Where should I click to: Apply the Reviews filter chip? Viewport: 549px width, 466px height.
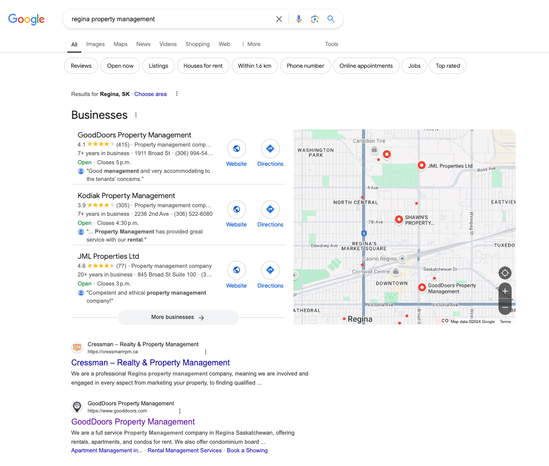(81, 66)
